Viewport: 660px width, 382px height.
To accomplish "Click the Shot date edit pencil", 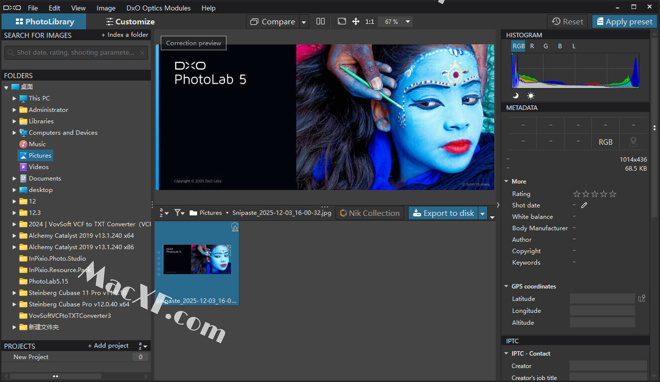I will tap(584, 205).
